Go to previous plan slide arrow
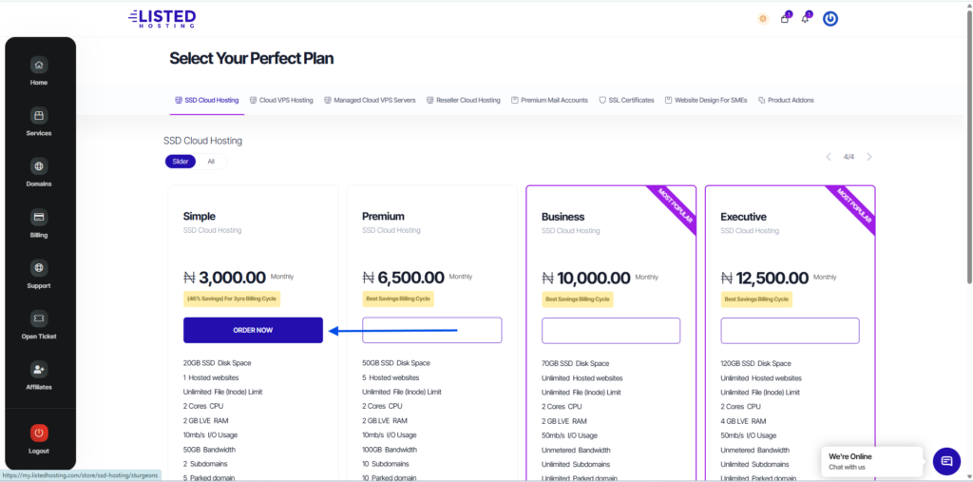 coord(829,157)
